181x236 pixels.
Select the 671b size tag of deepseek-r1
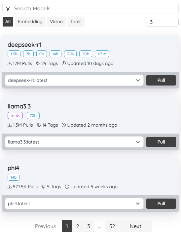102,54
